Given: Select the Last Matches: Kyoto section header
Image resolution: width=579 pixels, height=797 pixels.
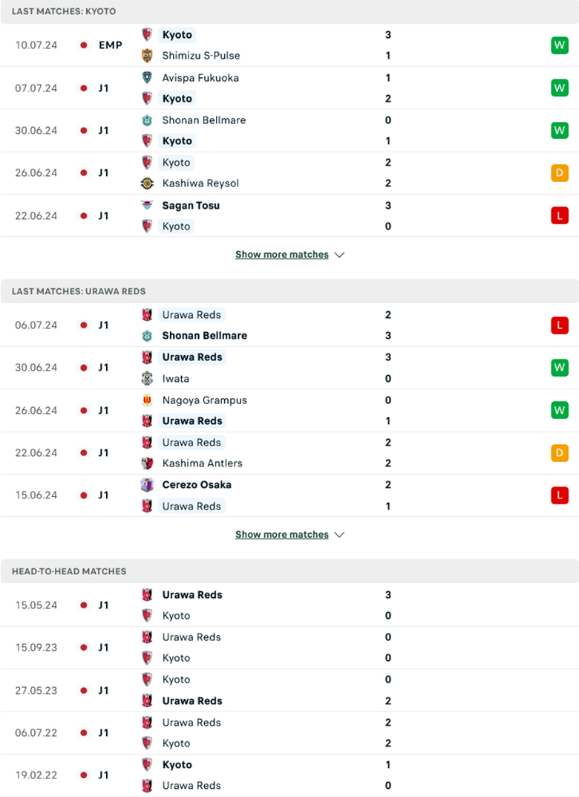Looking at the screenshot, I should (x=63, y=12).
